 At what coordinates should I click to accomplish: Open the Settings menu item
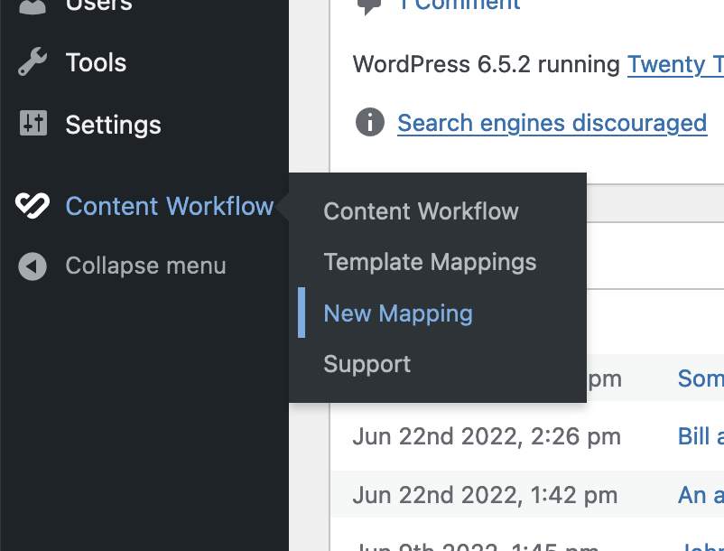[113, 125]
